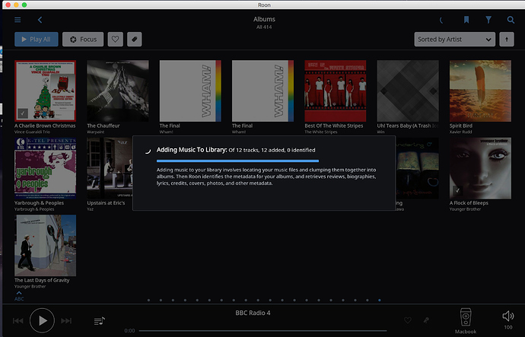Select the last highlighted page dot
The height and width of the screenshot is (337, 525).
[380, 300]
